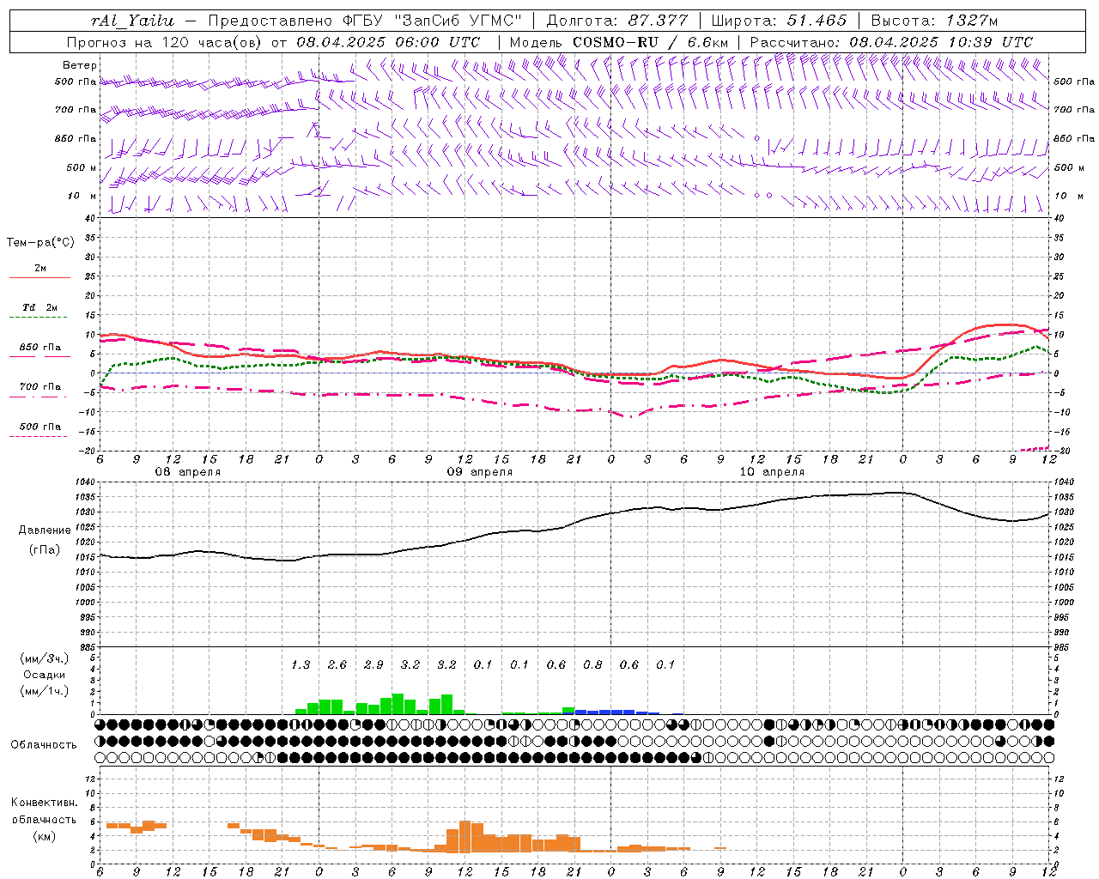
Task: Select the Высота: 1327м text
Action: [x=934, y=21]
